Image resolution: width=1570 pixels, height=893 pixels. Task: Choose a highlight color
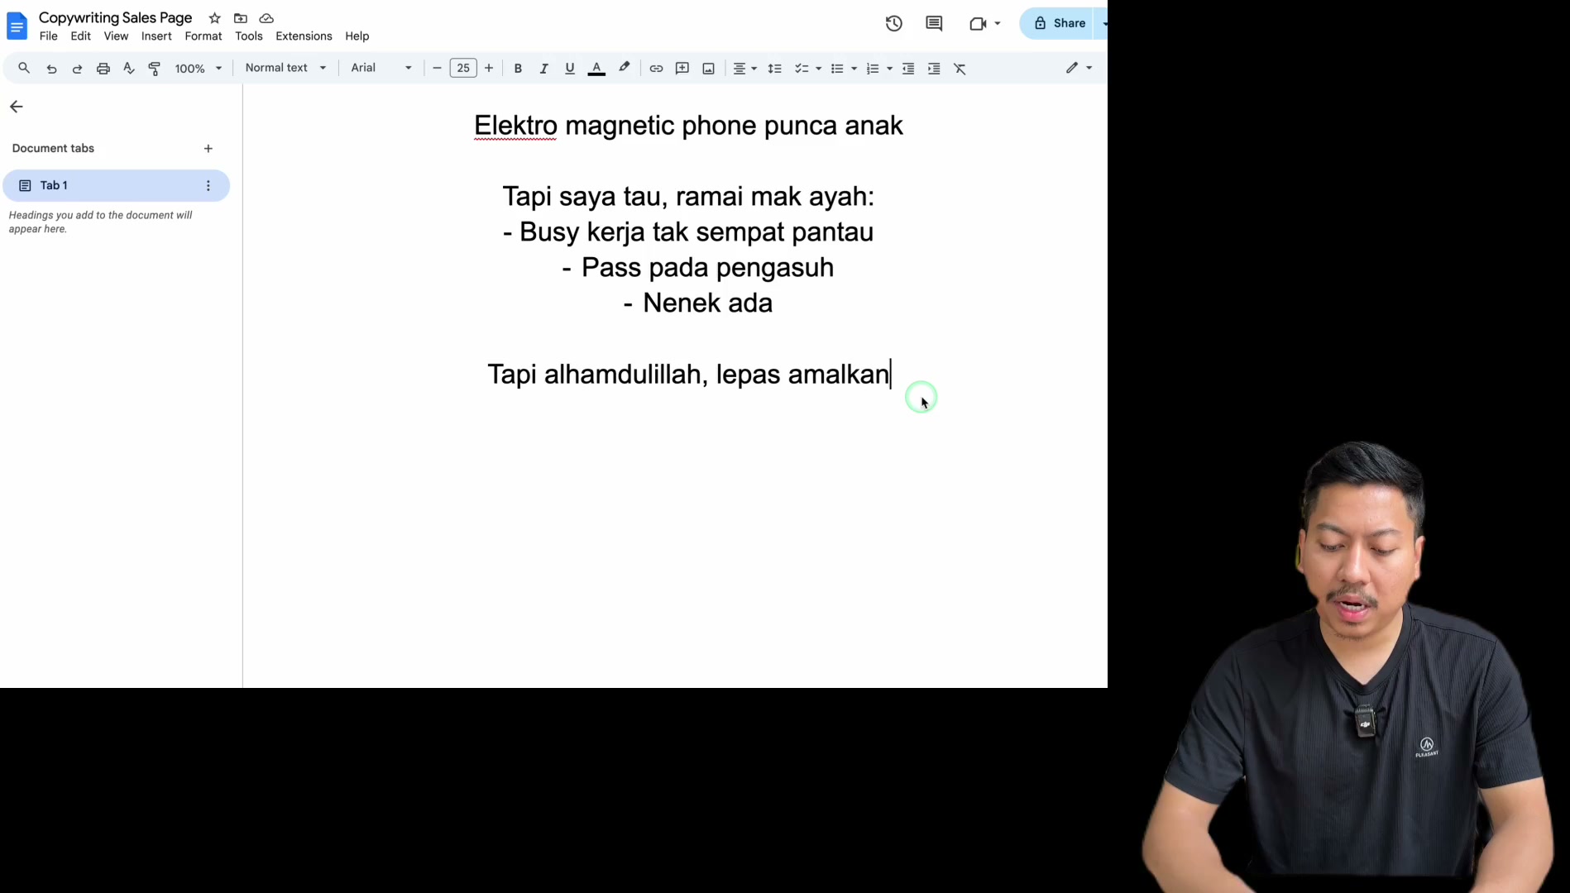625,69
